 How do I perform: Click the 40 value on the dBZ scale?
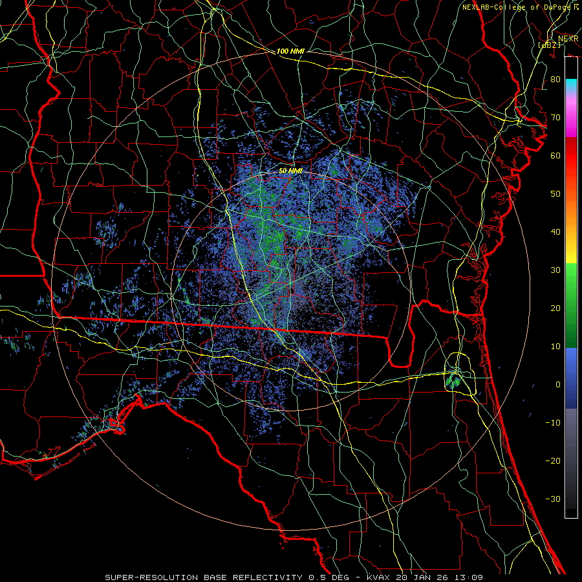click(555, 232)
